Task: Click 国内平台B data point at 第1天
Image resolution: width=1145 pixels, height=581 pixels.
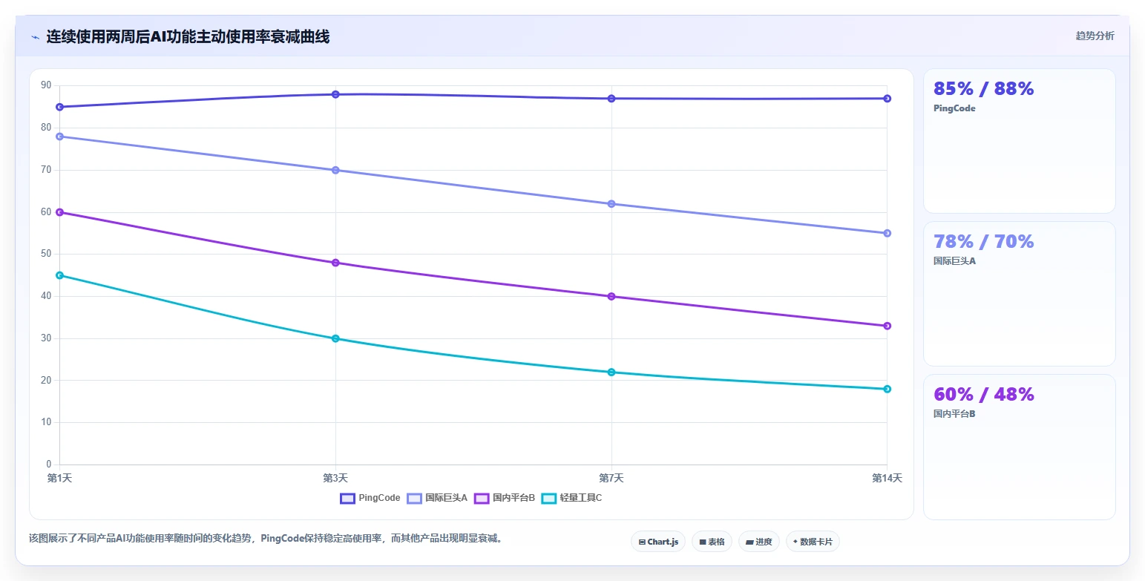Action: pyautogui.click(x=59, y=212)
